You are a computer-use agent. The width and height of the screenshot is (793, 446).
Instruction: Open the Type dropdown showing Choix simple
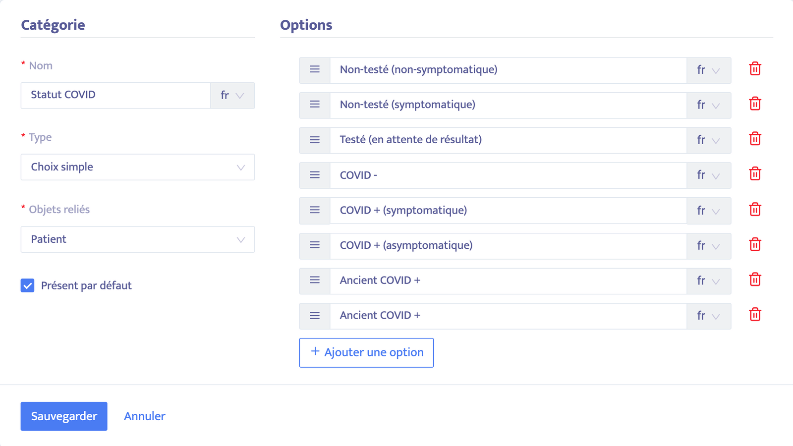[x=138, y=167]
